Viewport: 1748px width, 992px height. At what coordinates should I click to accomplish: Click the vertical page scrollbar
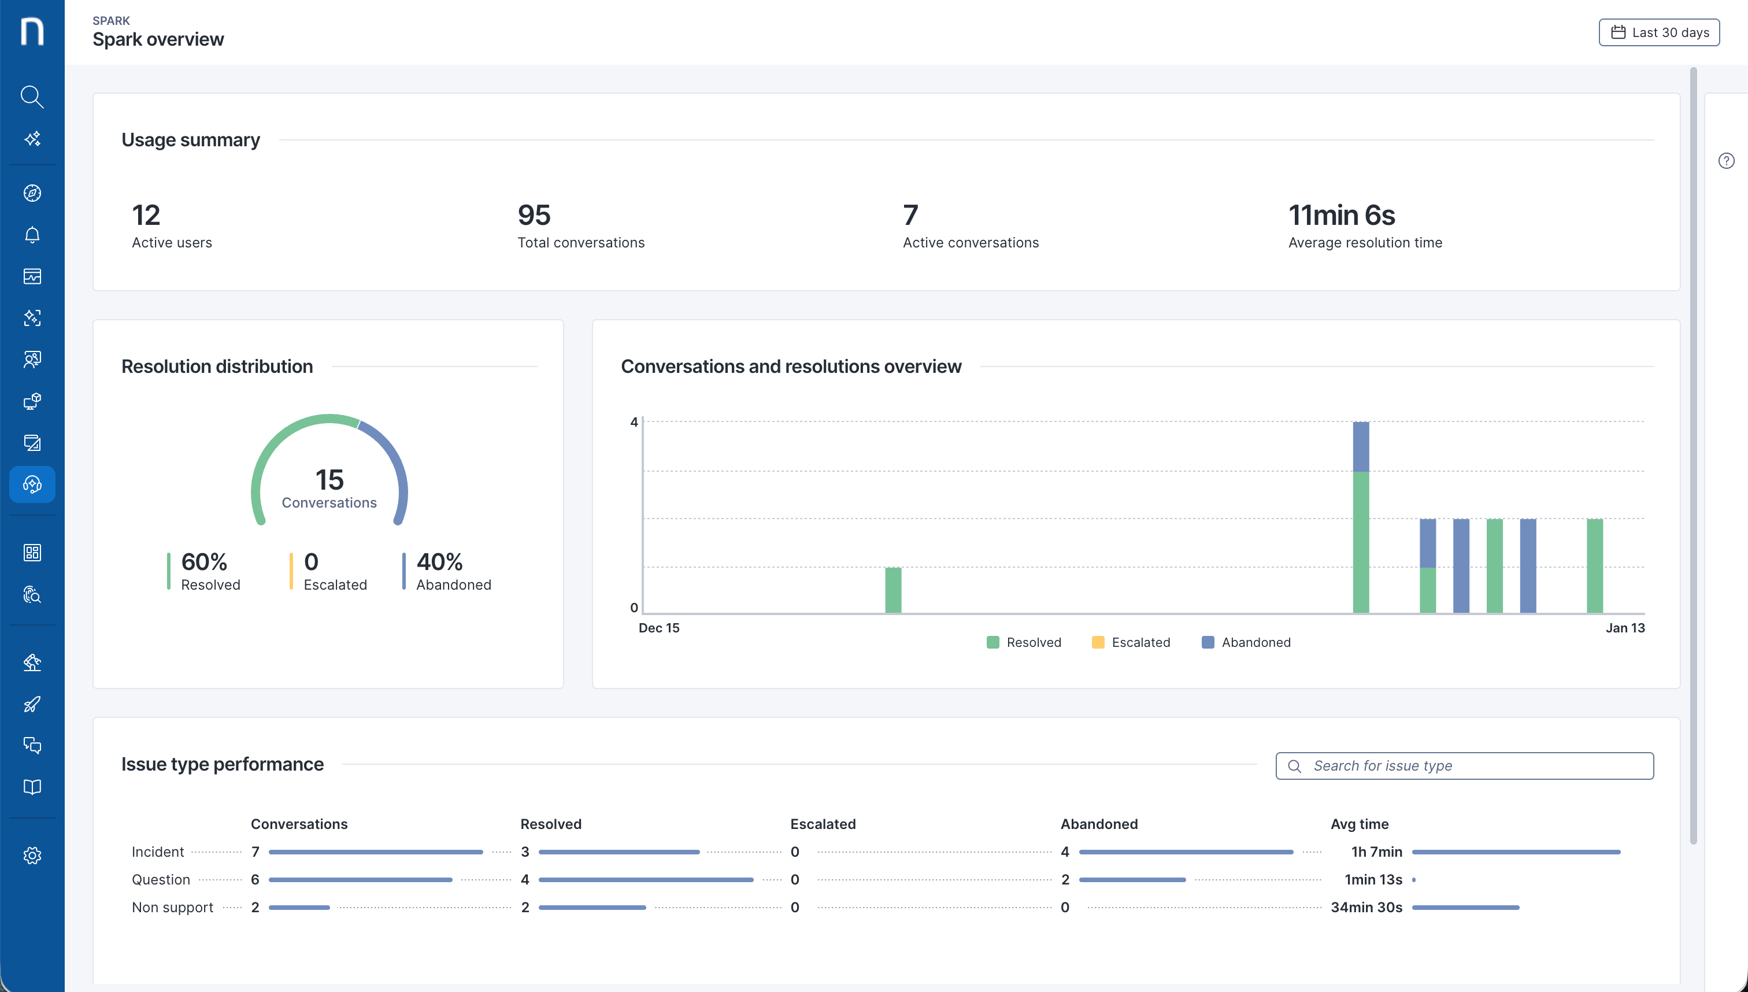1693,457
